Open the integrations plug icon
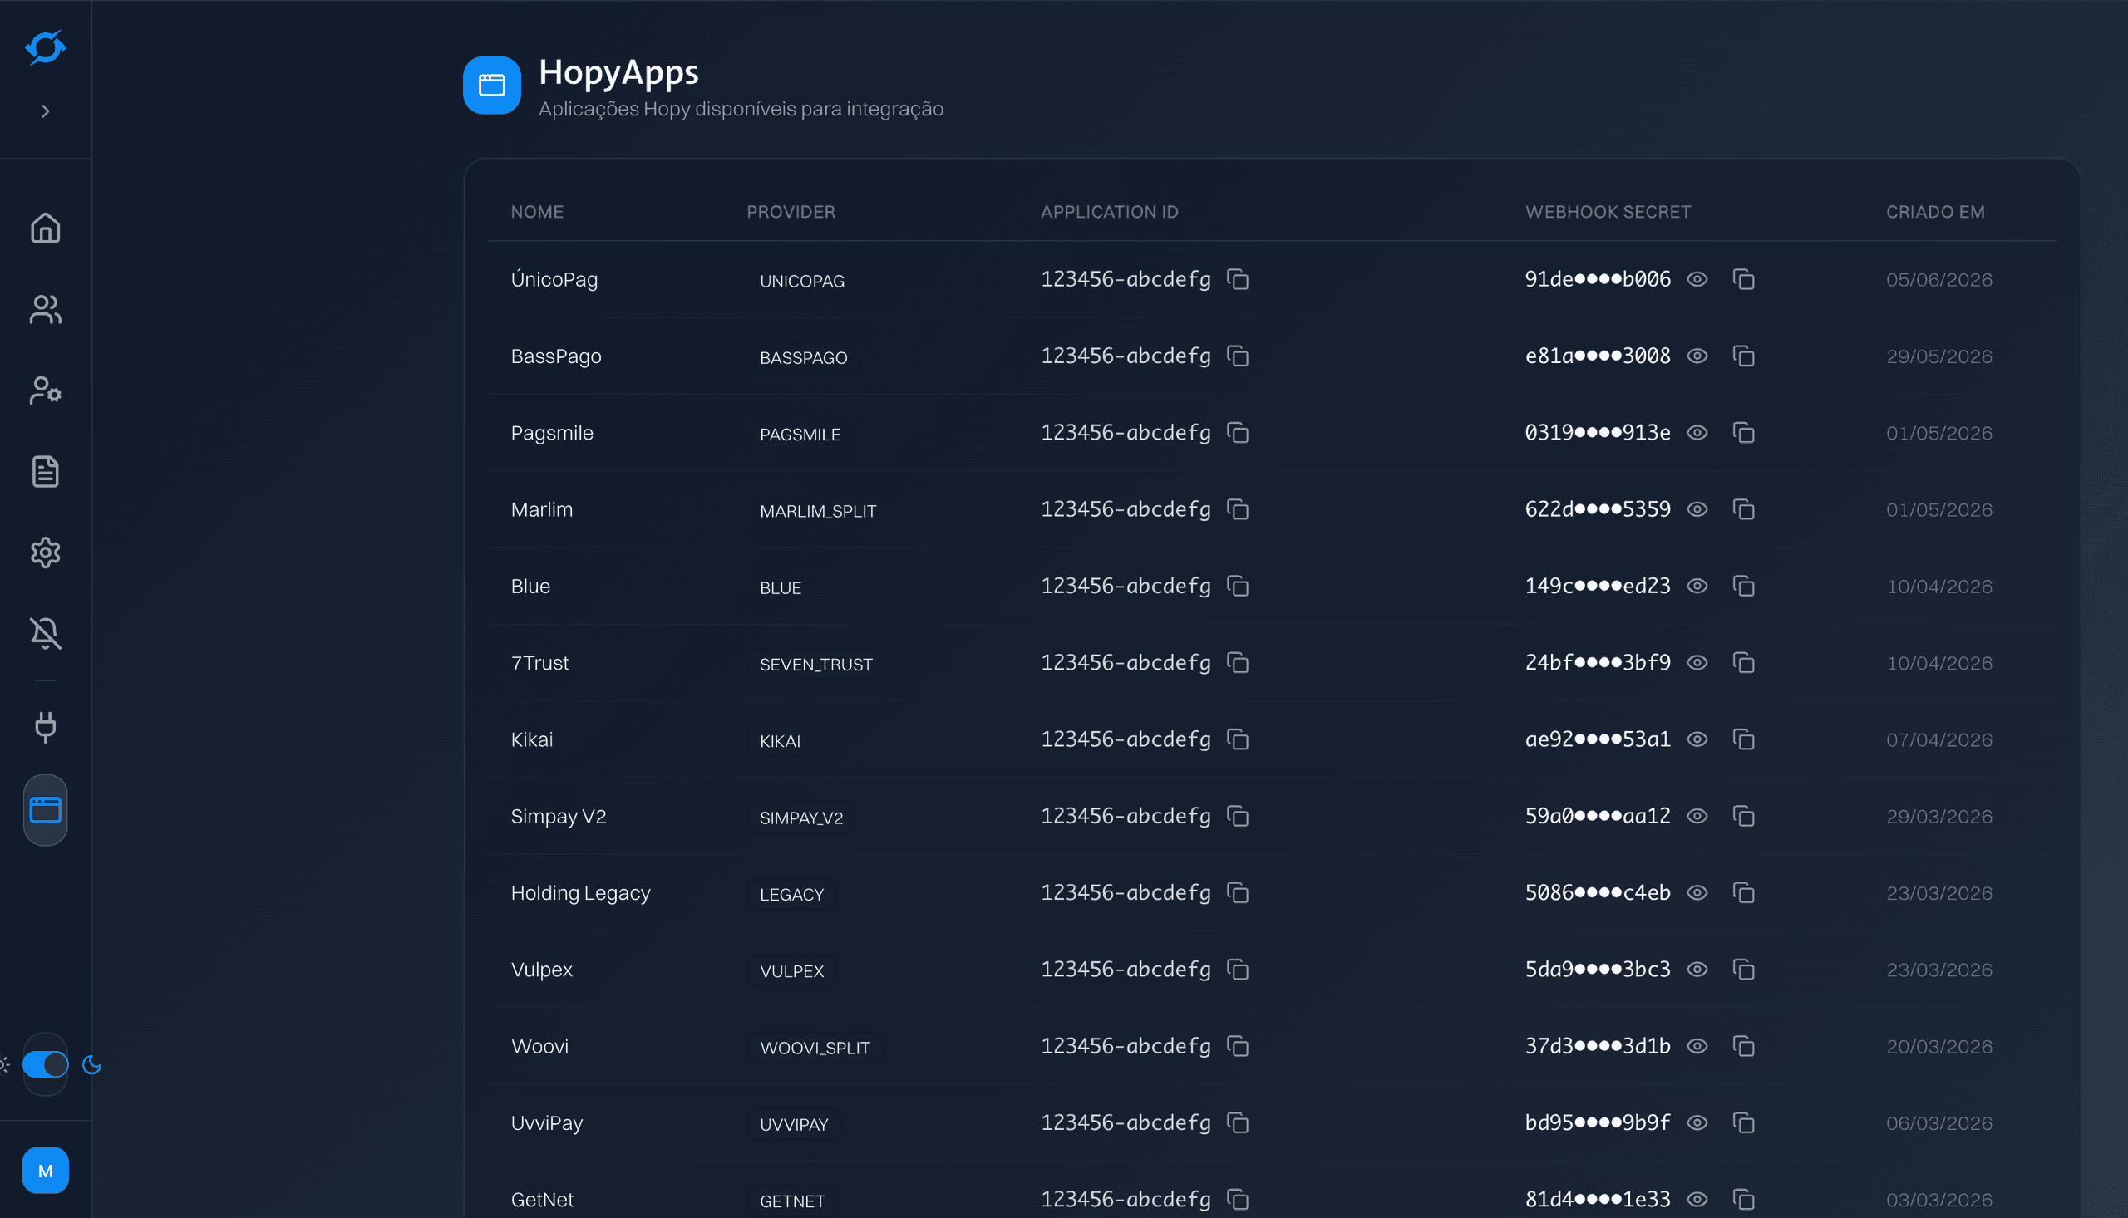 (x=45, y=726)
